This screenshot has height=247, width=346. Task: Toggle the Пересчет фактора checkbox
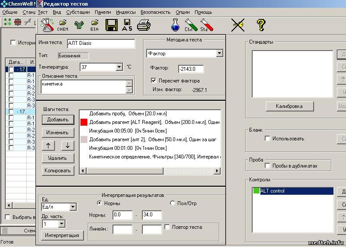[x=154, y=81]
